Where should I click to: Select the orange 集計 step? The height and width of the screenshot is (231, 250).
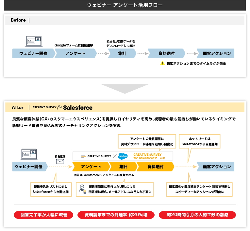click(x=123, y=167)
